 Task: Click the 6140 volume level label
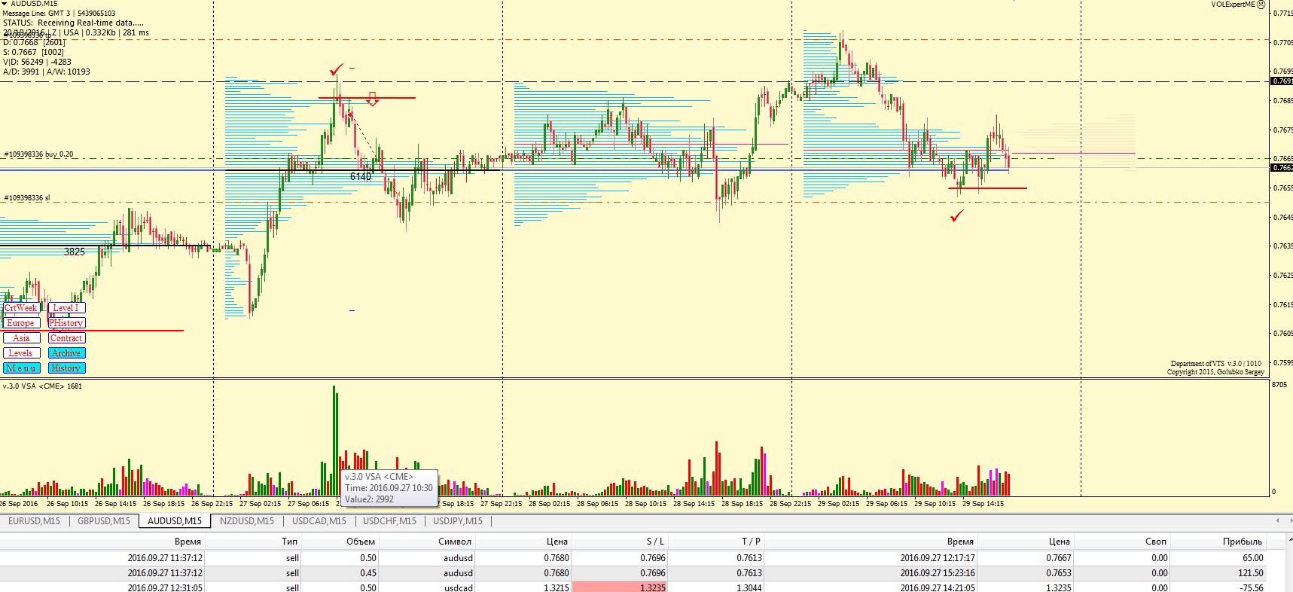(x=361, y=176)
